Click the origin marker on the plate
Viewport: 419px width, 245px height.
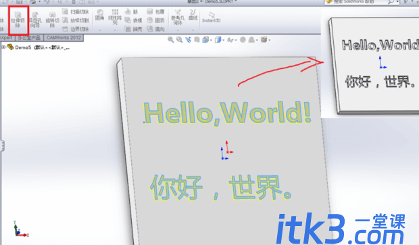[226, 150]
